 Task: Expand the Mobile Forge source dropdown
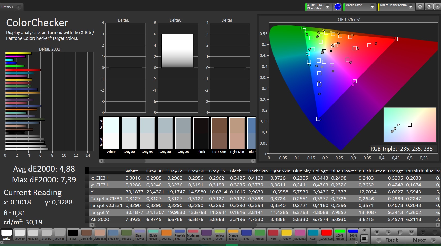pyautogui.click(x=372, y=7)
